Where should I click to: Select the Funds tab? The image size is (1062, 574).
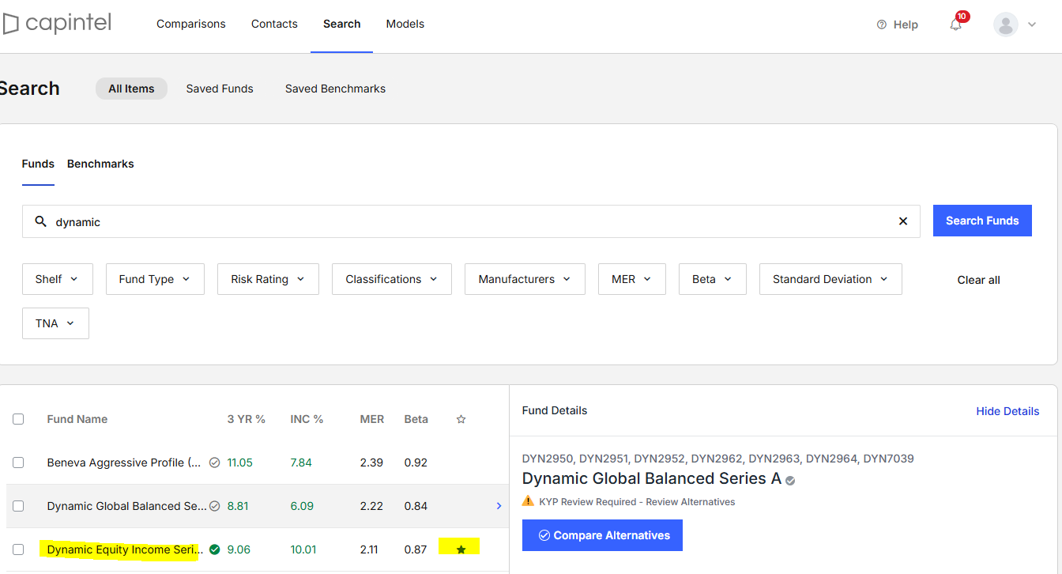[38, 164]
